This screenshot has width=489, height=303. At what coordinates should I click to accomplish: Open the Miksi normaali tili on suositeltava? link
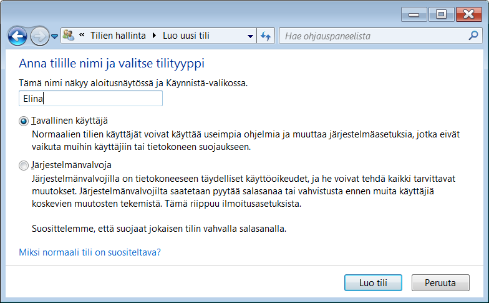[90, 252]
